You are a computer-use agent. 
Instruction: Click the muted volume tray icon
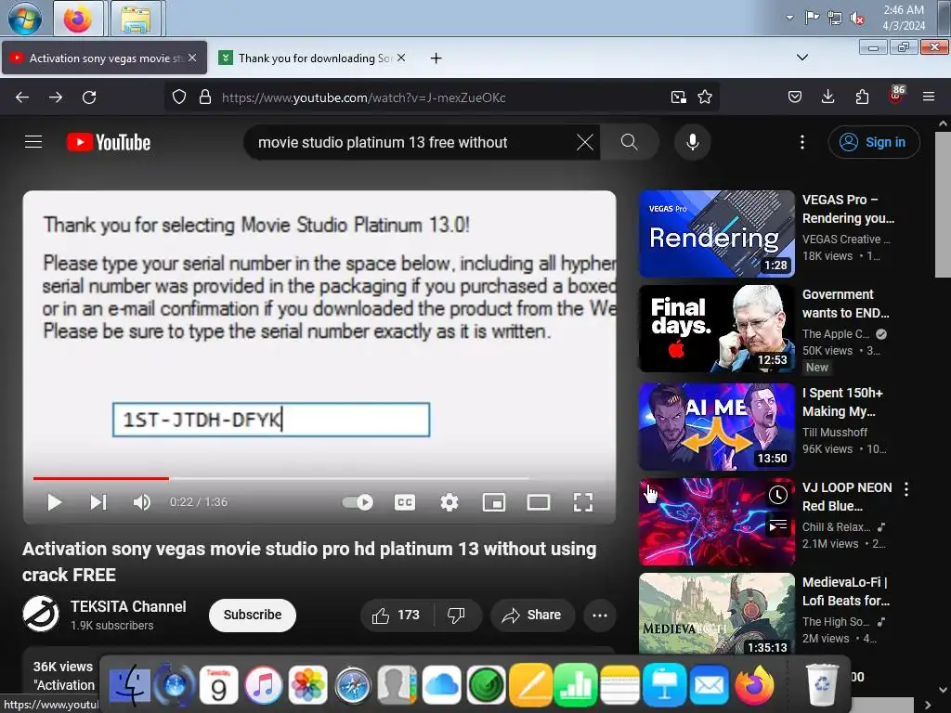(857, 19)
